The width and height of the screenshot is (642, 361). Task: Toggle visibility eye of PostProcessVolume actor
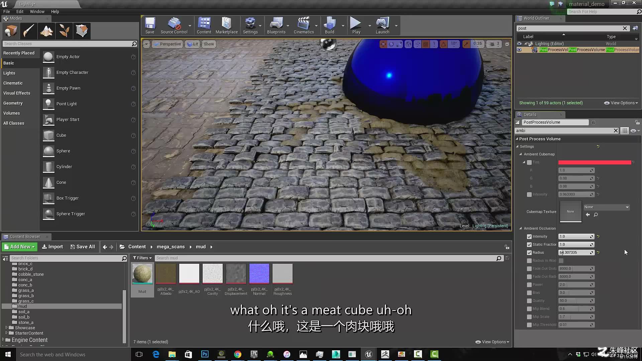[519, 50]
